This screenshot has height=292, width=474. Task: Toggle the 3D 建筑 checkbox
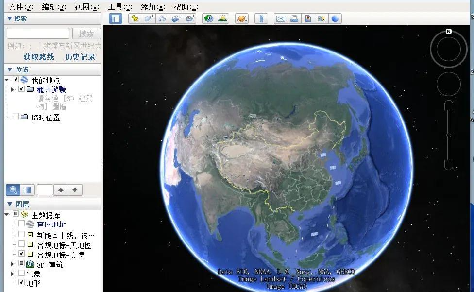point(21,263)
